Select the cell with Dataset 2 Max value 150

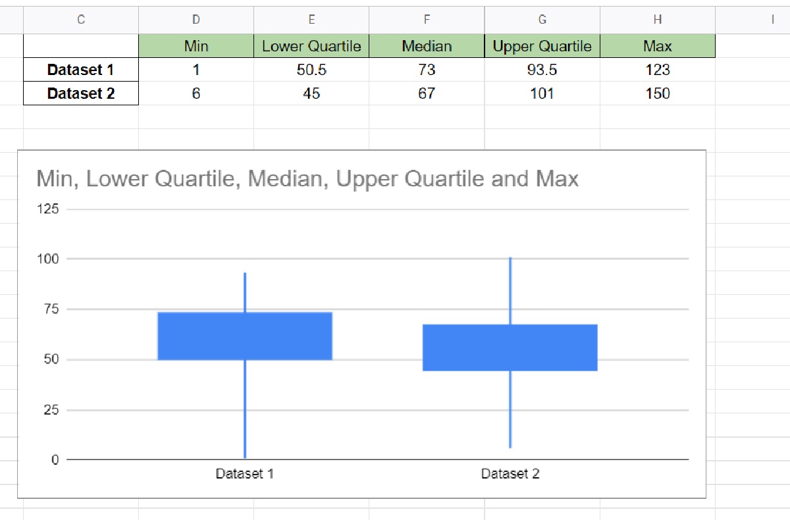click(x=658, y=93)
